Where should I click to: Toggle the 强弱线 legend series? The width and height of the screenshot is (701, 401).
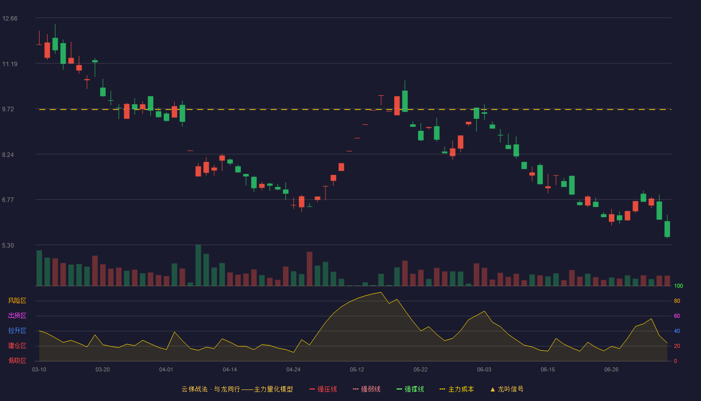[367, 389]
